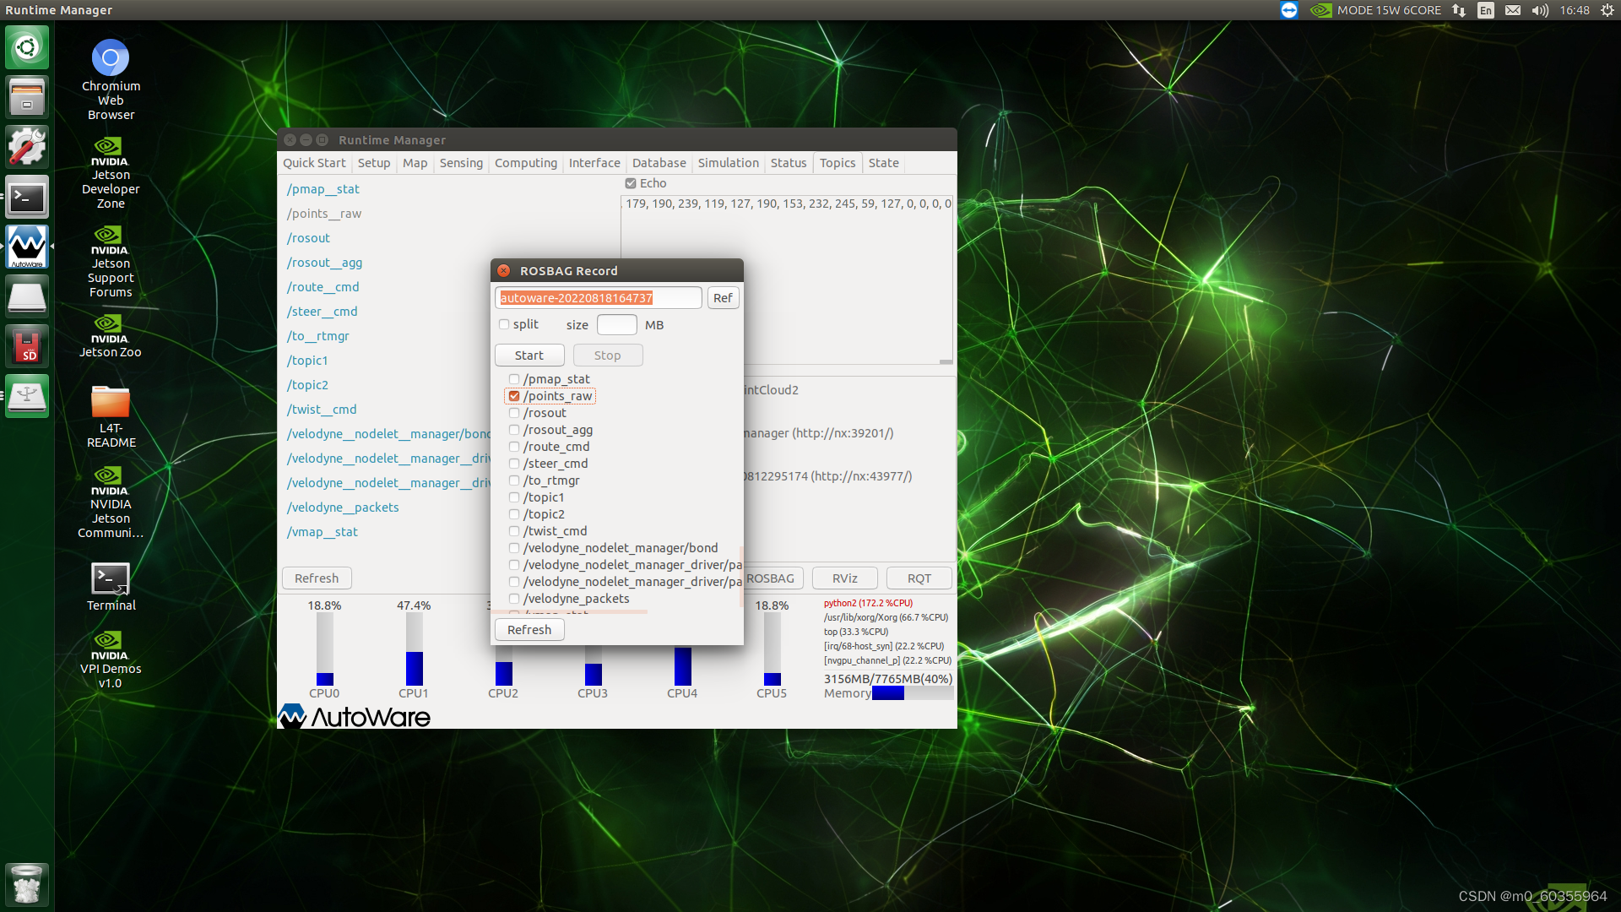Screen dimensions: 1621x912
Task: Uncheck the /points_raw topic checkbox
Action: (514, 396)
